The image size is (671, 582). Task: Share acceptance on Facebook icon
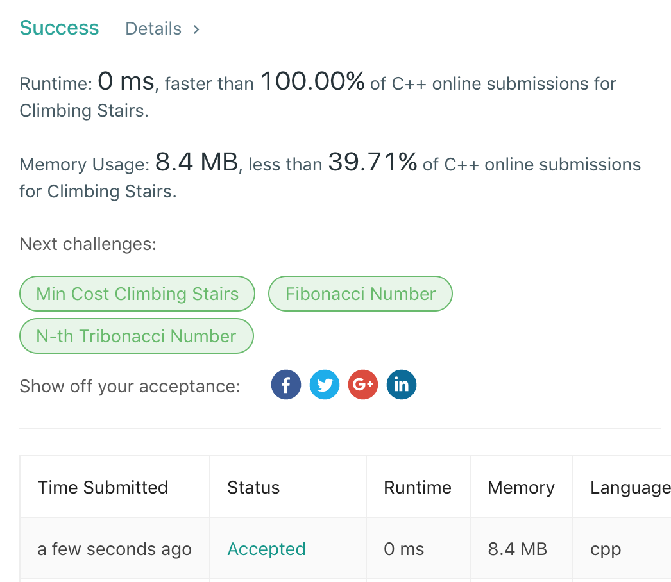[286, 385]
